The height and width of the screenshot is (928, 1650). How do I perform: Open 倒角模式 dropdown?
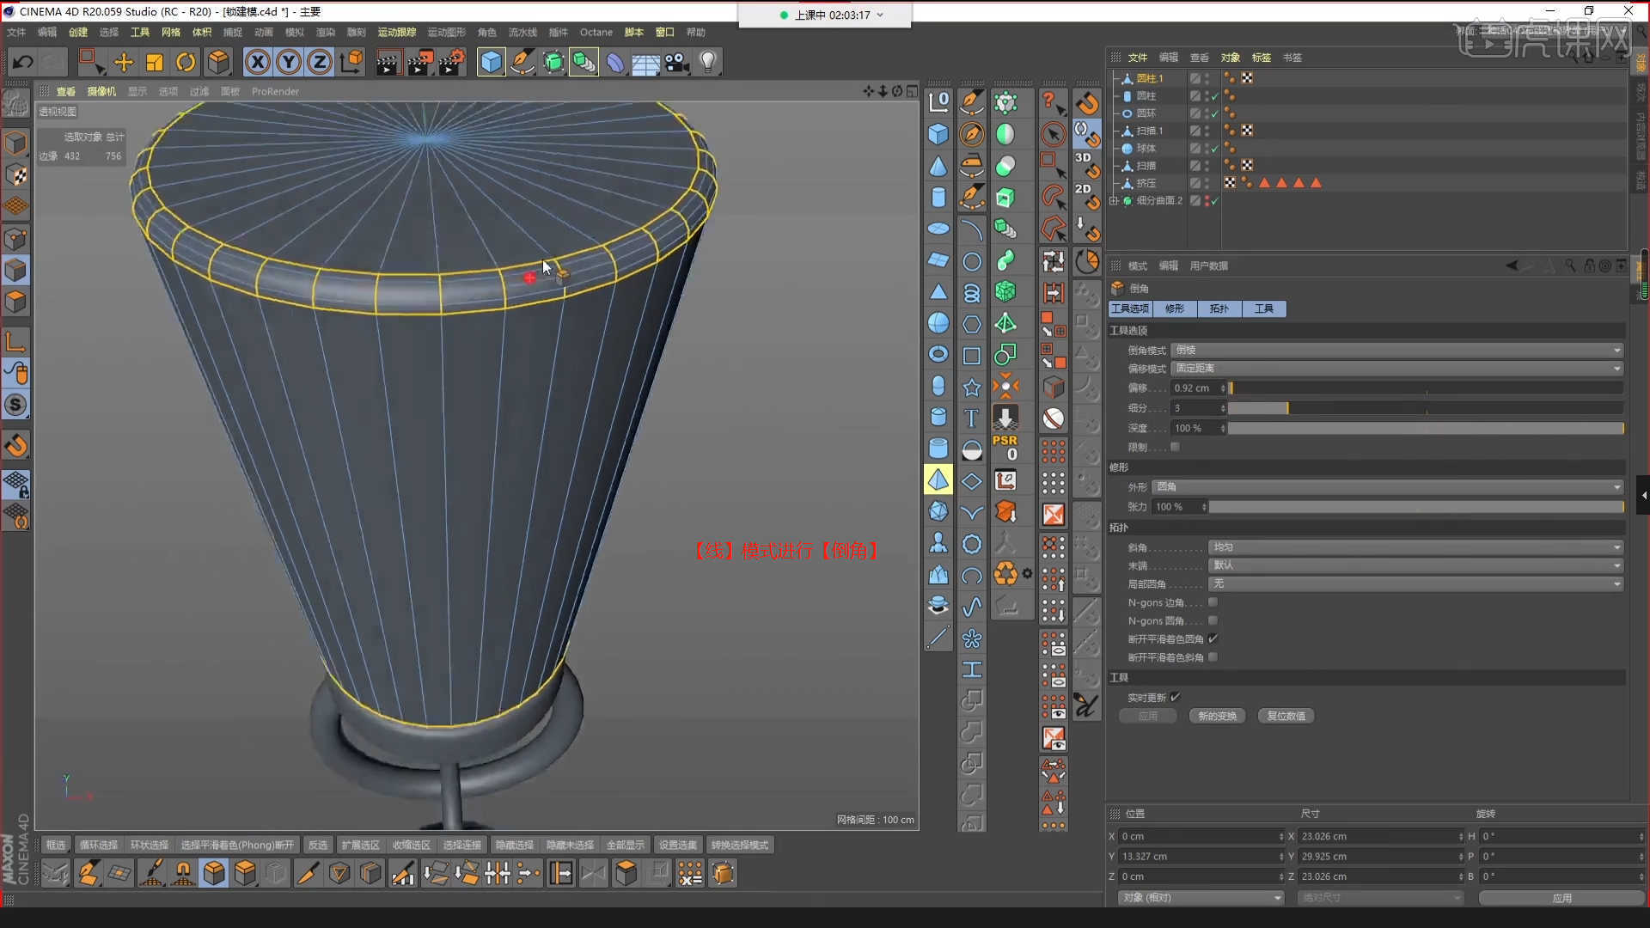point(1397,350)
